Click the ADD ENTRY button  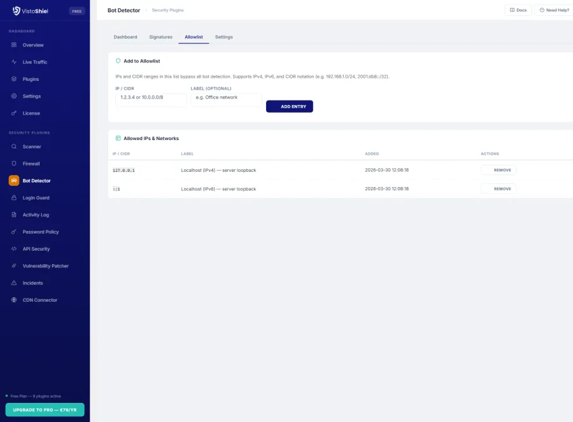(x=290, y=106)
